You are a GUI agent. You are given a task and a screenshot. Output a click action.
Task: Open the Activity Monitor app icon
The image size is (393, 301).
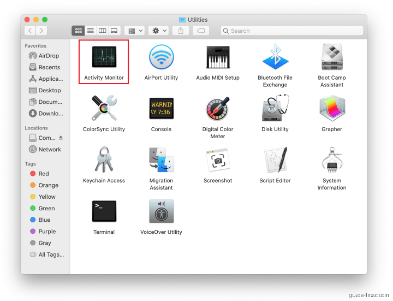104,57
